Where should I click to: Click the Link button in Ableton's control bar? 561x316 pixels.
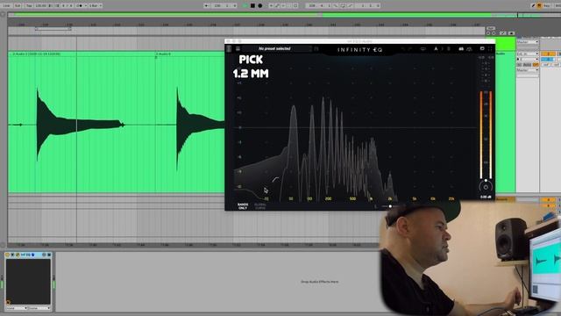point(7,6)
